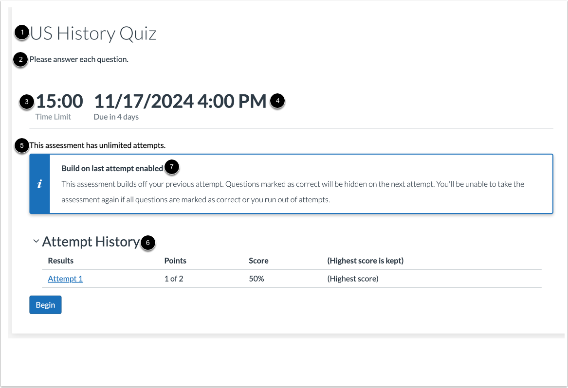Click callout marker 3 by the time limit
This screenshot has width=568, height=388.
[x=26, y=102]
